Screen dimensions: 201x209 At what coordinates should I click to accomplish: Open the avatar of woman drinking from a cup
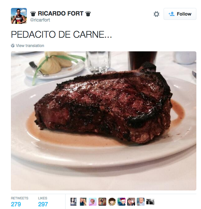[131, 201]
